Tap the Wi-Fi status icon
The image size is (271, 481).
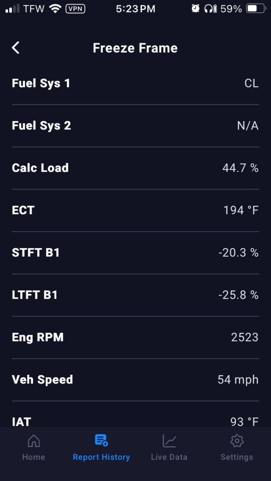56,8
